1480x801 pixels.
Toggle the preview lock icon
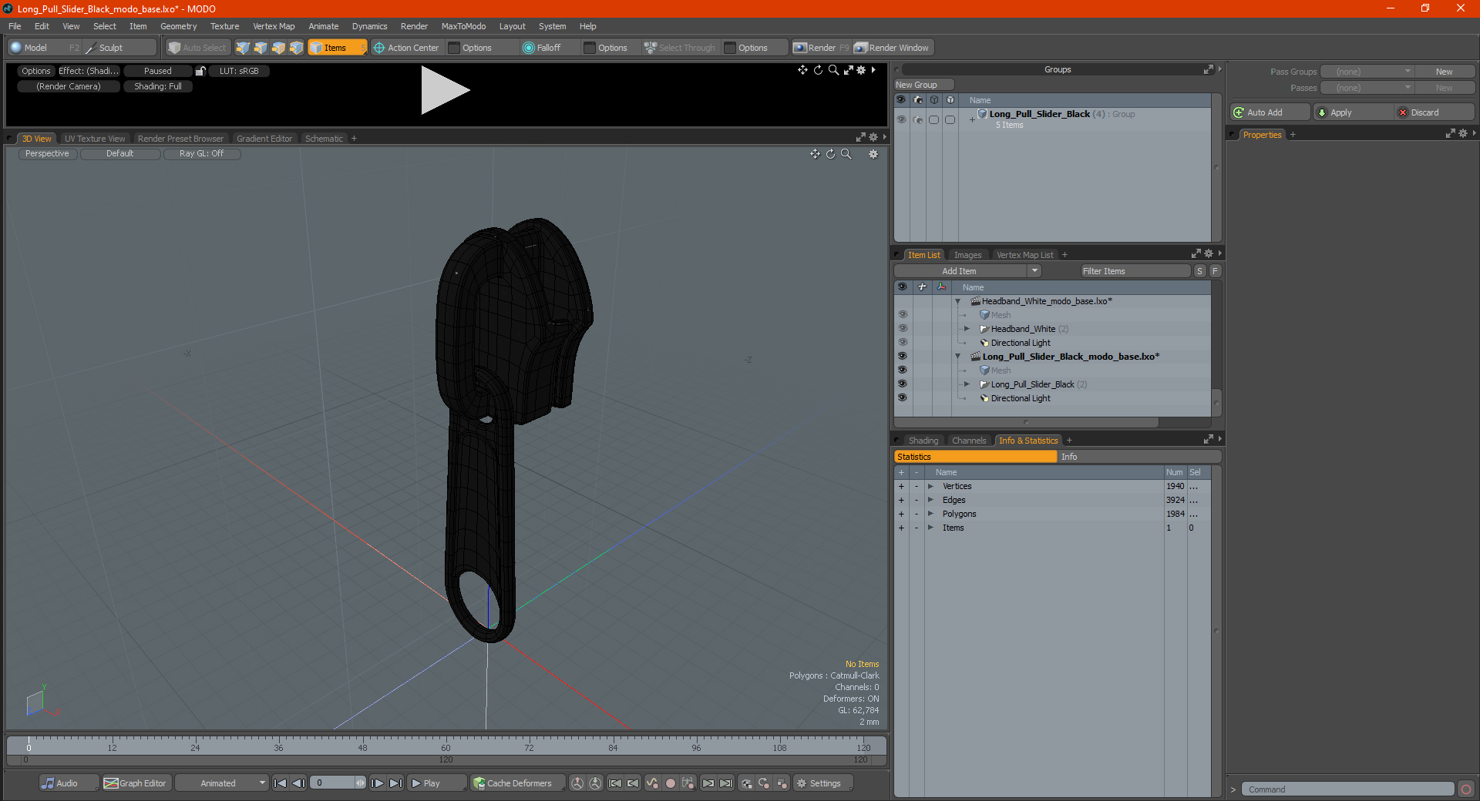[x=200, y=71]
